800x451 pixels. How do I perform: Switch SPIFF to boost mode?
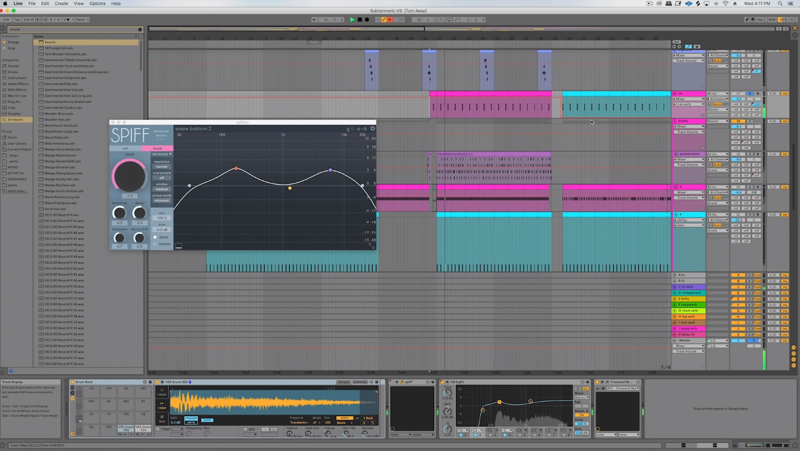(157, 149)
